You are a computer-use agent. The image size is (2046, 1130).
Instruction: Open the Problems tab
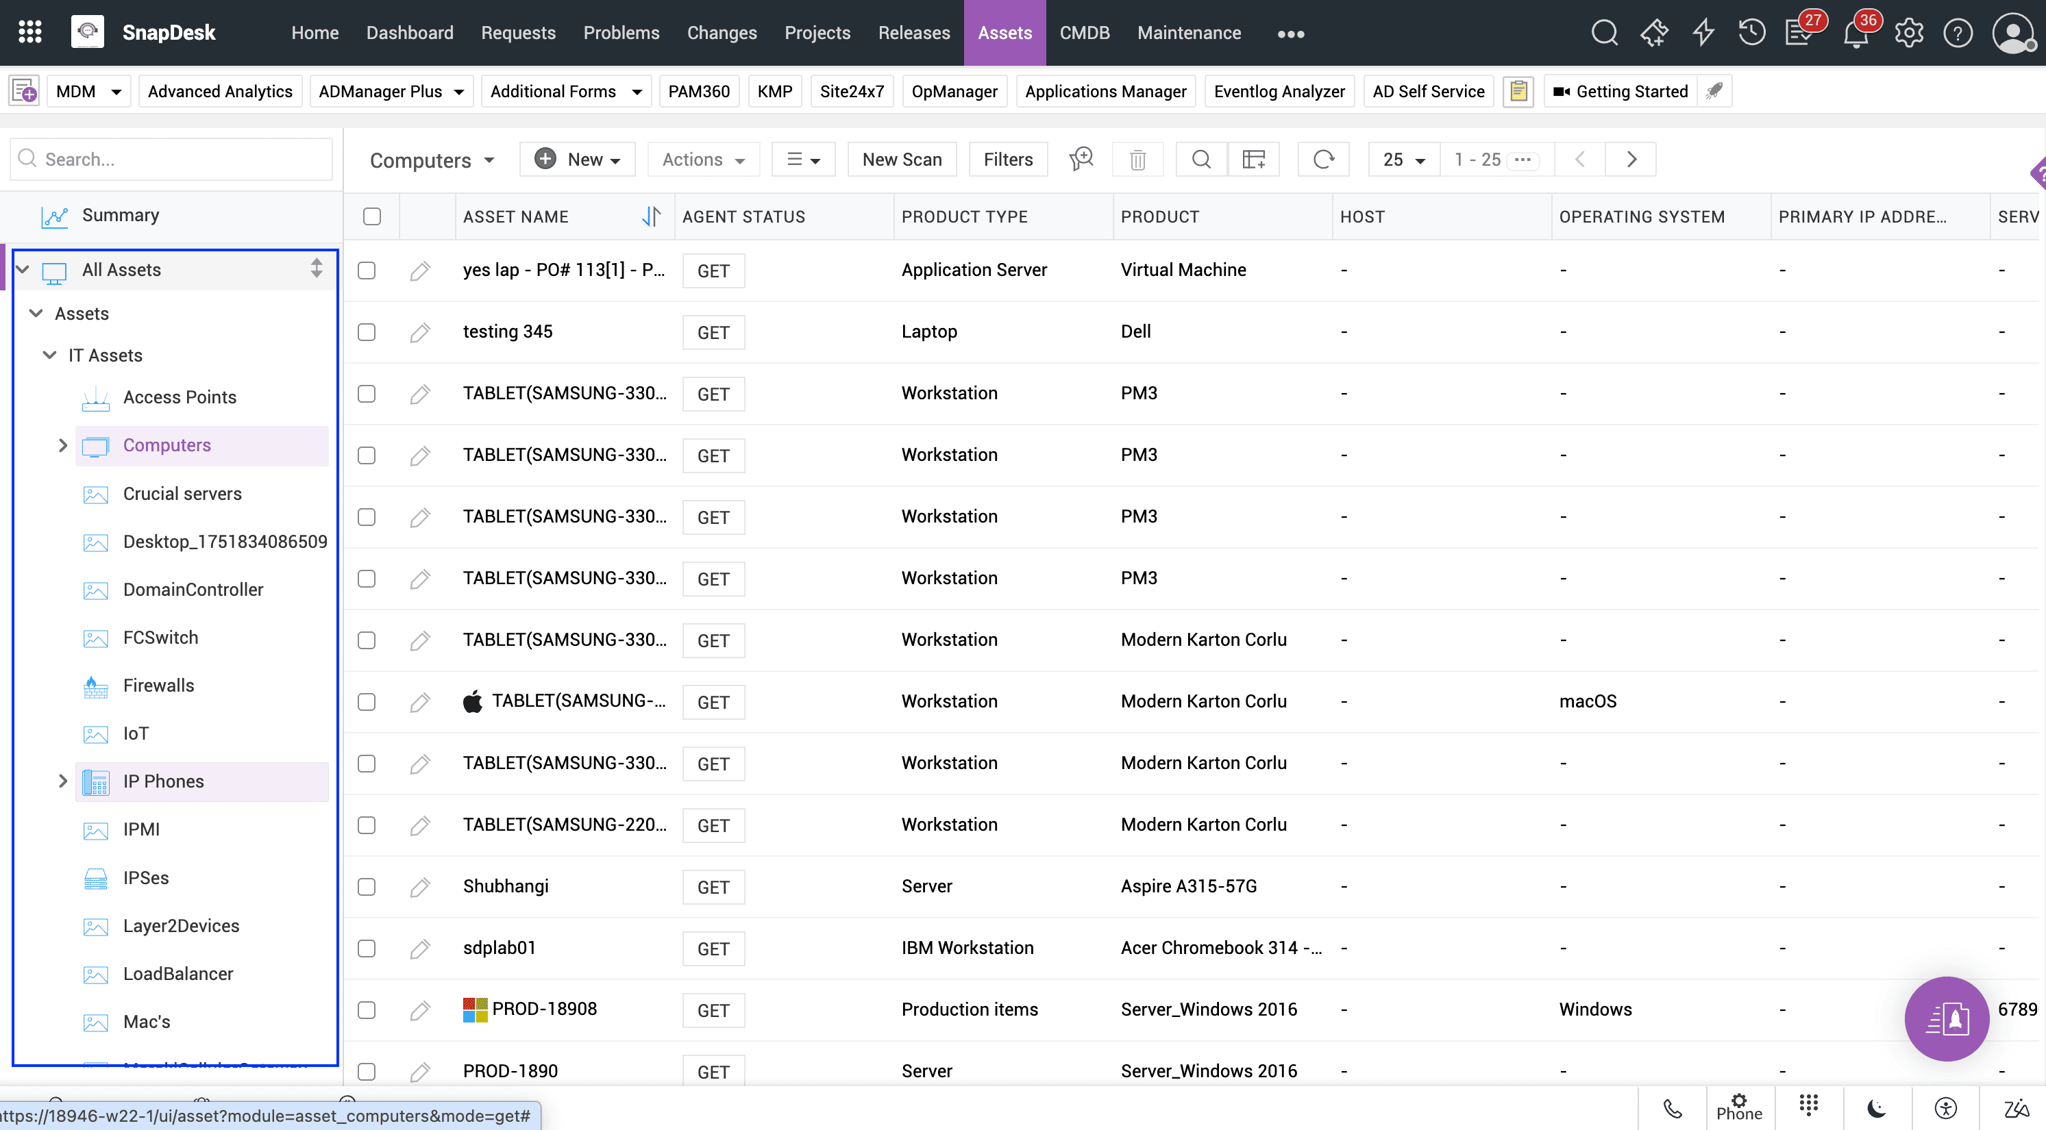pos(621,33)
